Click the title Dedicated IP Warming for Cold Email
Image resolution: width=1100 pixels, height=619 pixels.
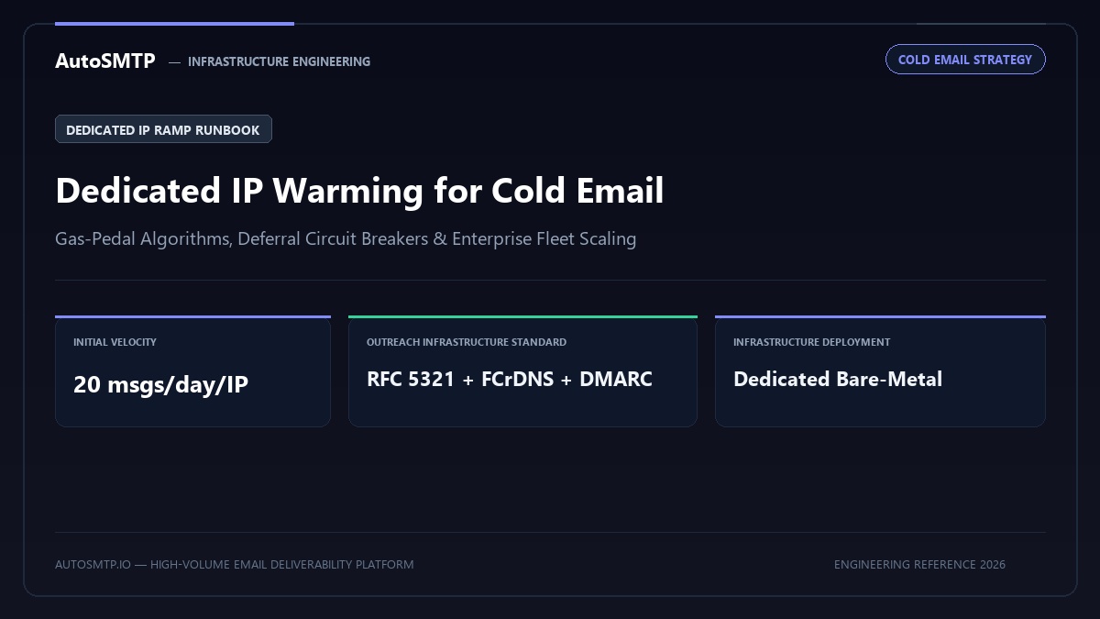pyautogui.click(x=359, y=191)
